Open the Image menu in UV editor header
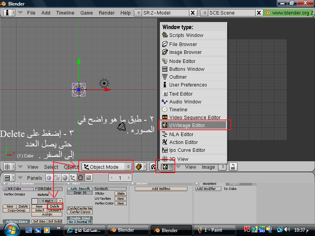The width and height of the screenshot is (315, 236). tap(208, 167)
